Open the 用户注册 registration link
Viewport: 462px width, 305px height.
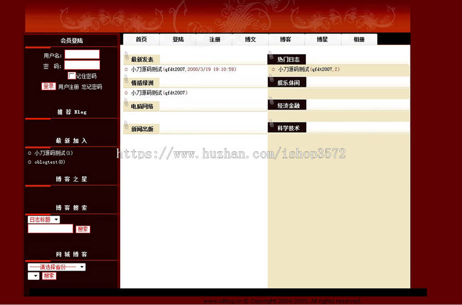68,86
